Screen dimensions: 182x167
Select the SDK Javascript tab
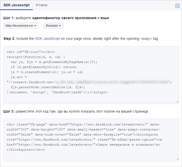click(16, 5)
